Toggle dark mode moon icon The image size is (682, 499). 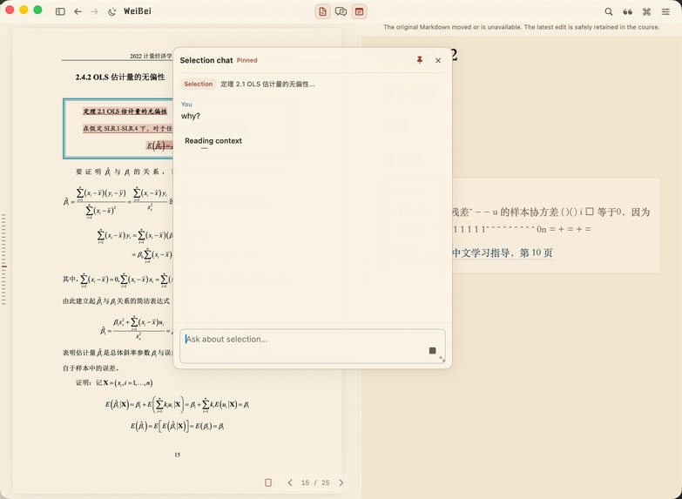(x=112, y=11)
